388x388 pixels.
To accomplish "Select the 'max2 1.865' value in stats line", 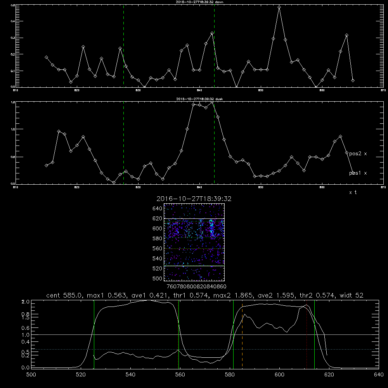I will pyautogui.click(x=233, y=295).
